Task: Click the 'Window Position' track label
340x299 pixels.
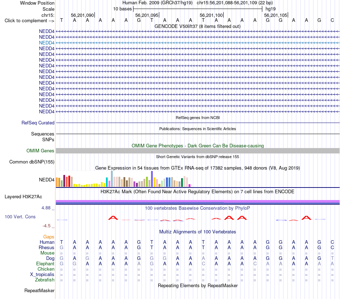Action: (x=37, y=3)
